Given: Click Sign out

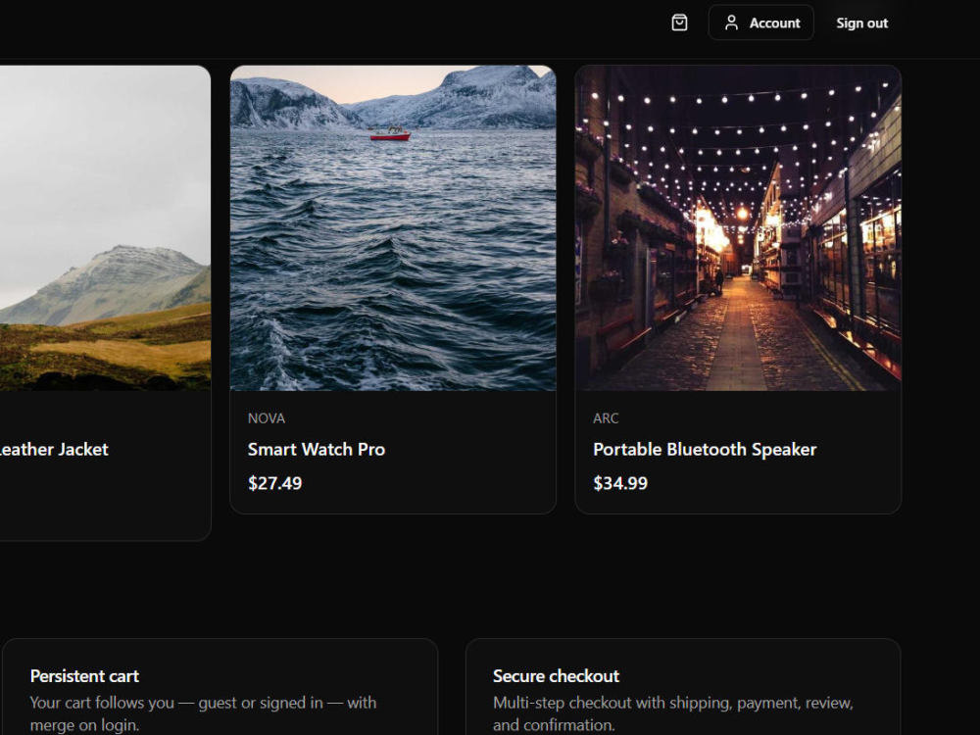Looking at the screenshot, I should coord(861,24).
